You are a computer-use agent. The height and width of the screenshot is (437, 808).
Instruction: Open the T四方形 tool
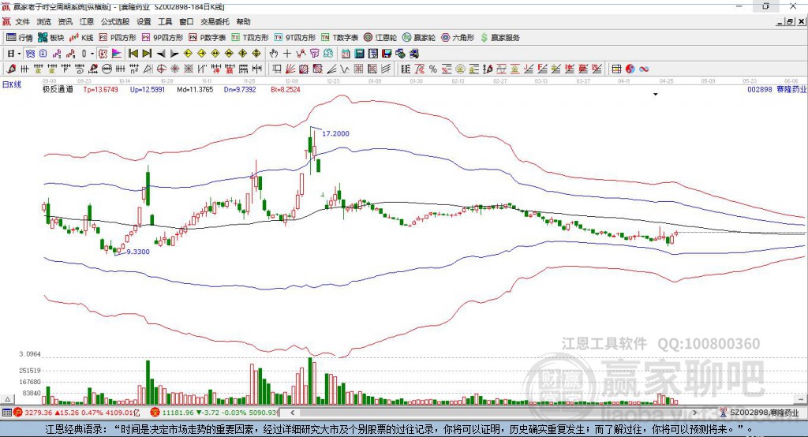pos(250,38)
